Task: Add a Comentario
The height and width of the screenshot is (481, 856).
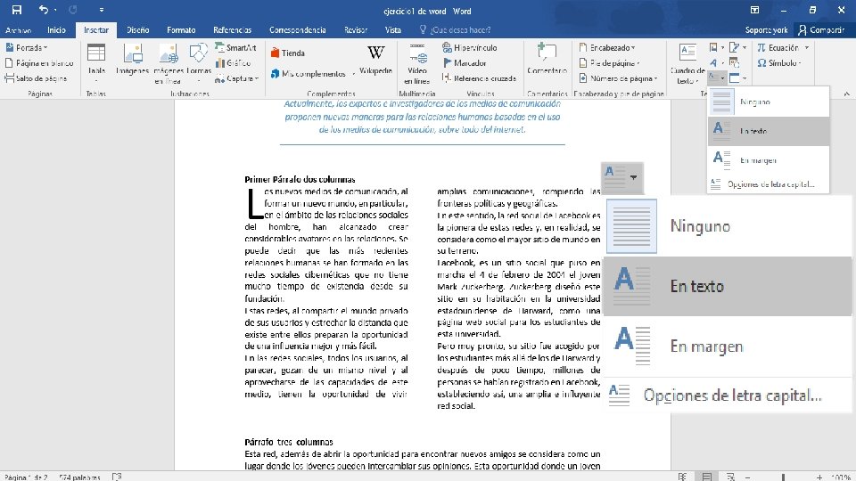Action: point(547,59)
